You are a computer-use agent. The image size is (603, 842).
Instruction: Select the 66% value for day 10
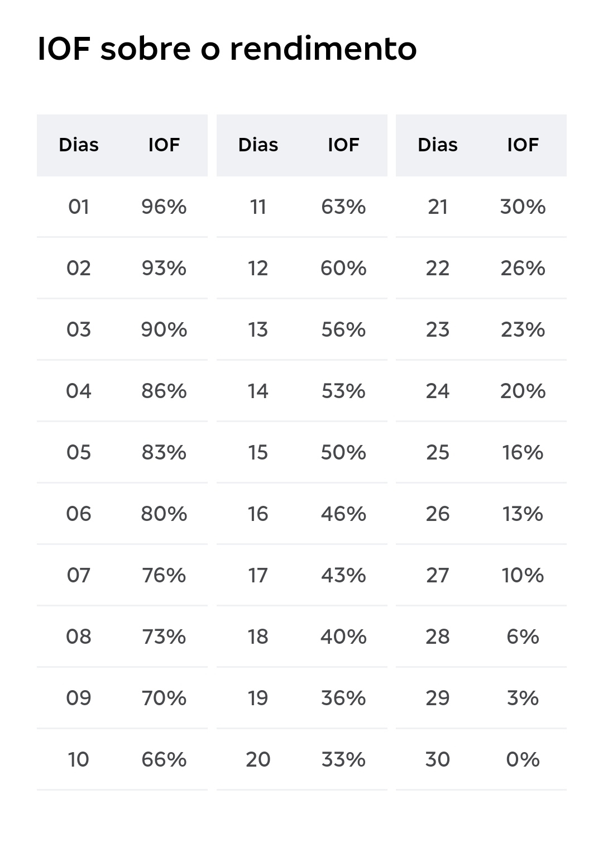click(x=164, y=759)
